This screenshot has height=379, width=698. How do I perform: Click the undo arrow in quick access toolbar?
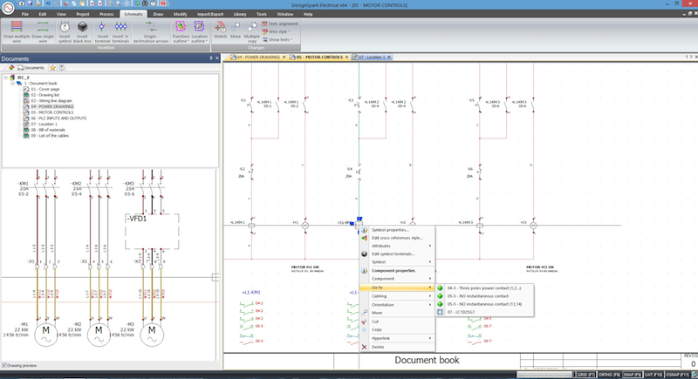[x=48, y=3]
